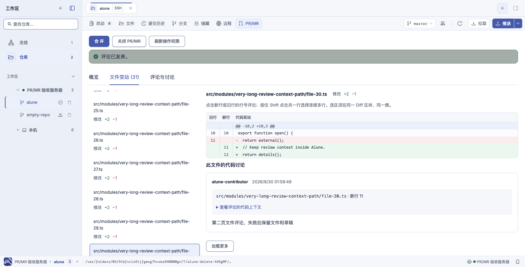Select file-29.ts in the file list

point(145,229)
